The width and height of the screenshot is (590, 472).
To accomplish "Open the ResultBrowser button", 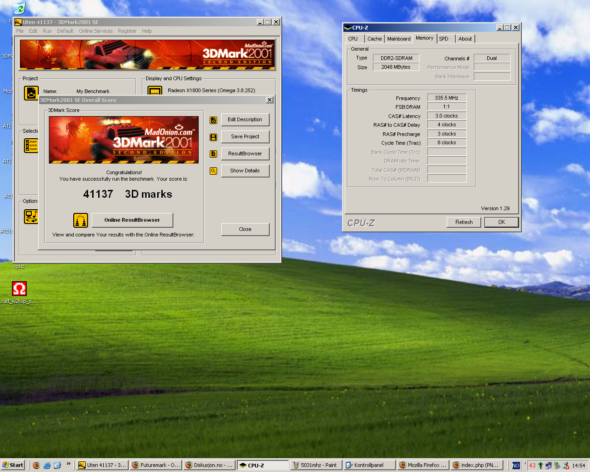I will (245, 153).
